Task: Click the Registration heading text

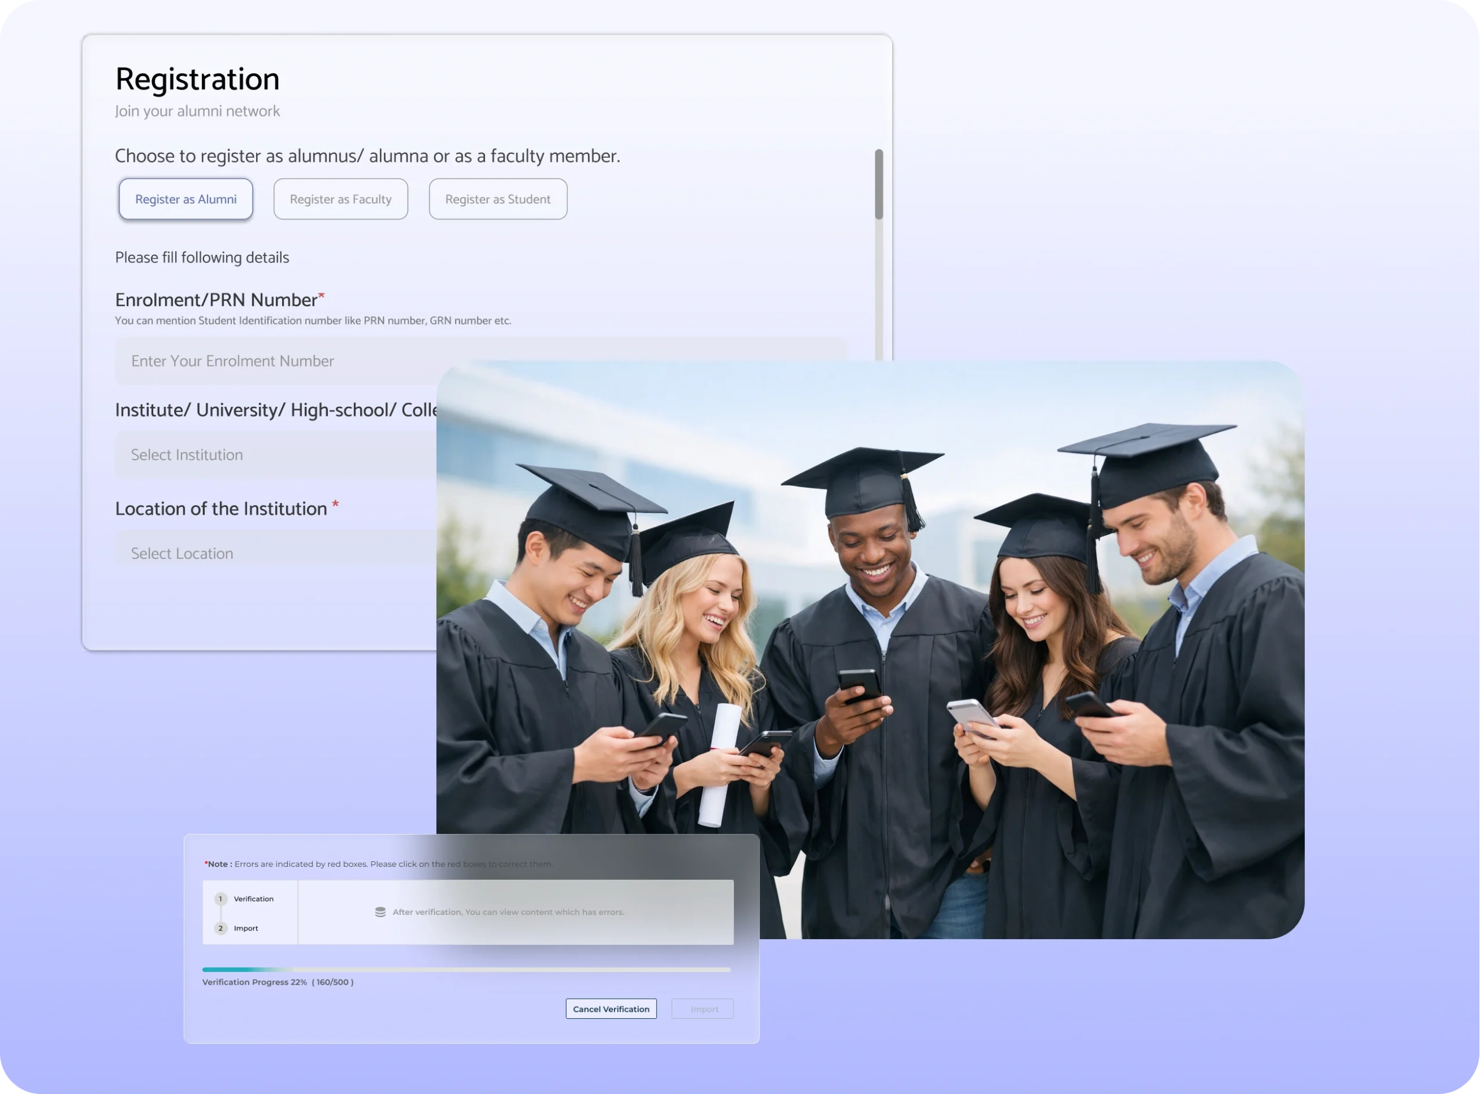Action: tap(197, 80)
